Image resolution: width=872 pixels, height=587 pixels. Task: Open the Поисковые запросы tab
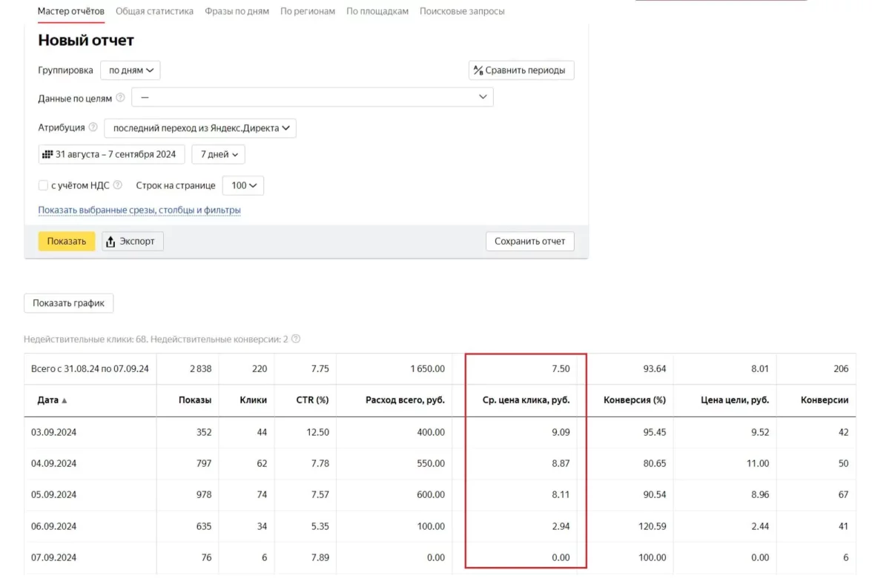tap(462, 11)
